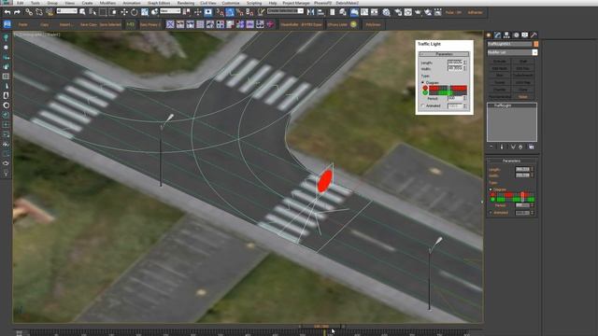598x336 pixels.
Task: Click Remove Modifier trash icon under stack
Action: point(520,147)
